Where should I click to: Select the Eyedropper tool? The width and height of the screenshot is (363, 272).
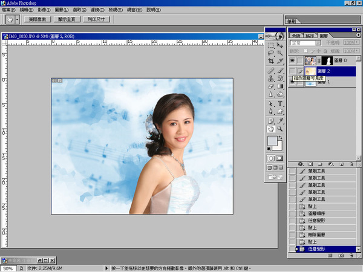point(281,120)
